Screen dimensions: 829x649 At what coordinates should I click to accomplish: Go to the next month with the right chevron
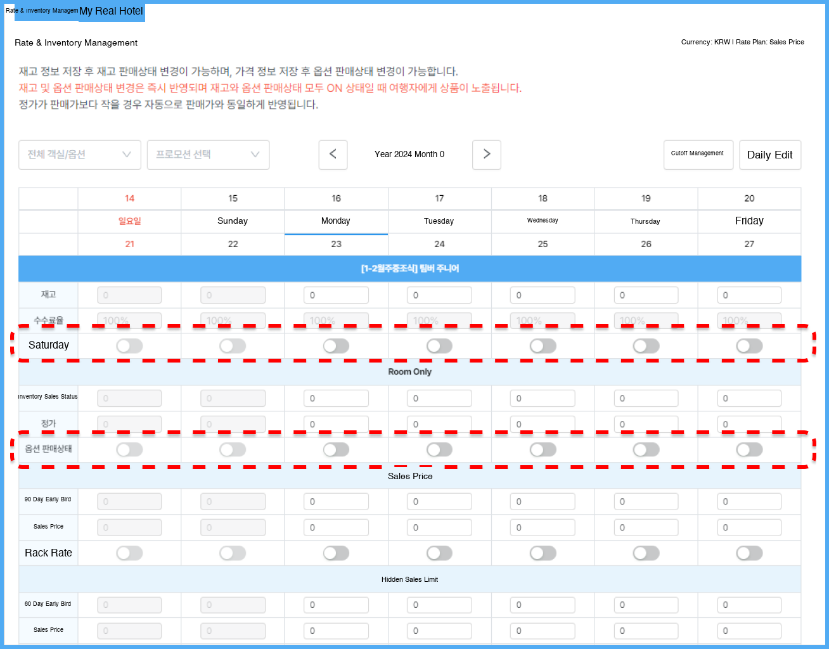[x=487, y=155]
